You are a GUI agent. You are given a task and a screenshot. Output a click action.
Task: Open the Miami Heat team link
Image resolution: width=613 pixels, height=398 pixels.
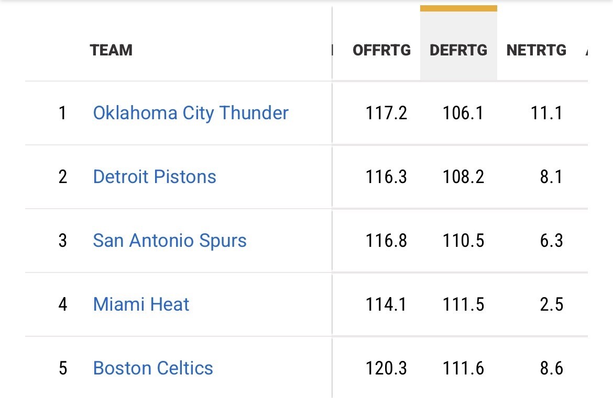141,304
